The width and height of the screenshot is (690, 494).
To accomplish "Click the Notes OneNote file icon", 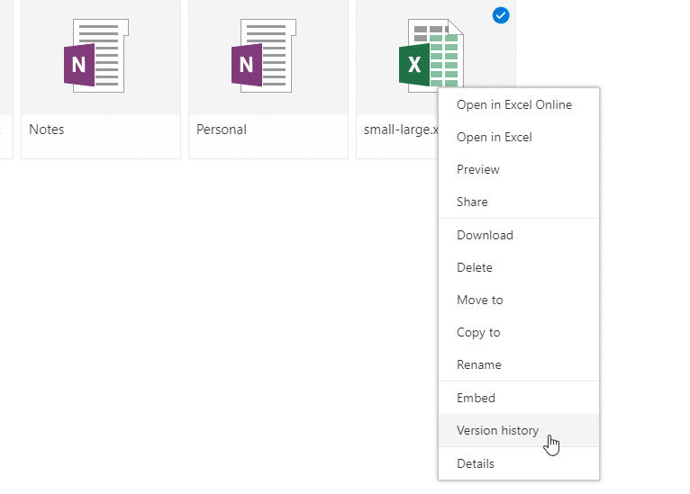I will coord(95,56).
